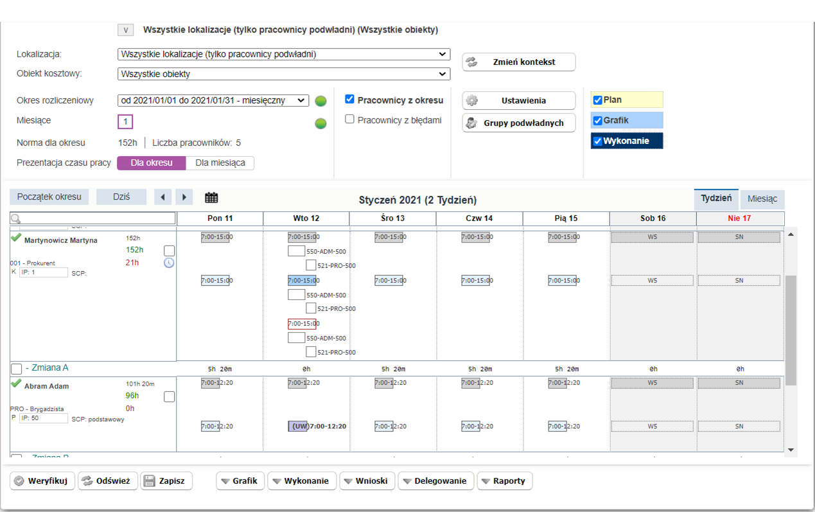Open the Lokalizacja dropdown
Image resolution: width=815 pixels, height=512 pixels.
(x=284, y=55)
